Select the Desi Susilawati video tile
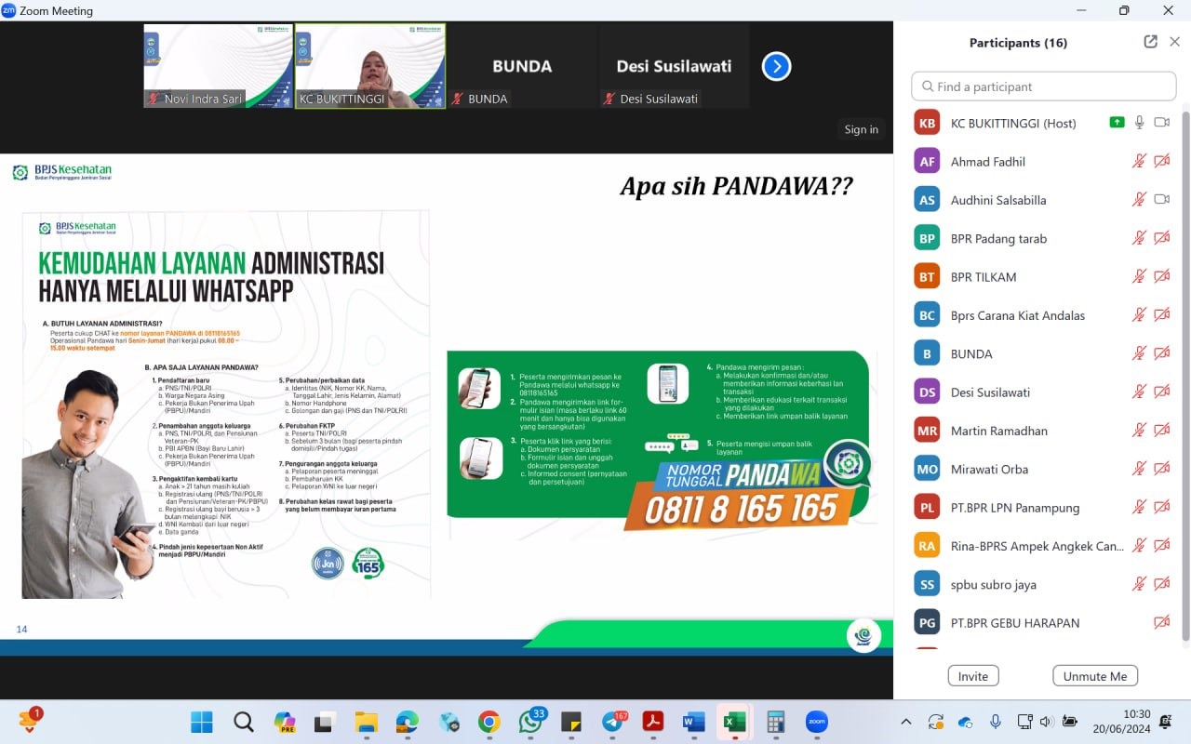 (674, 66)
